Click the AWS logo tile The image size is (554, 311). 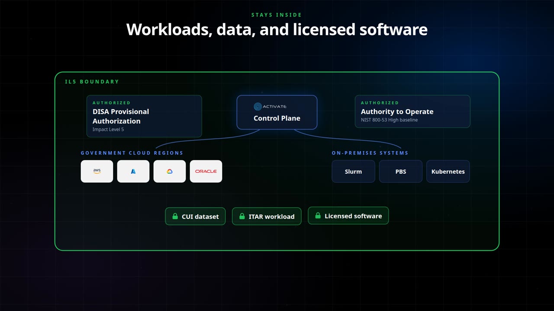coord(97,171)
